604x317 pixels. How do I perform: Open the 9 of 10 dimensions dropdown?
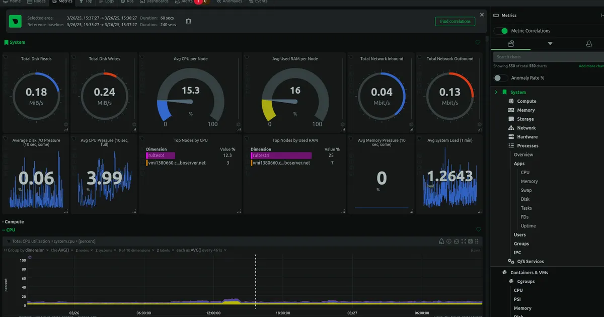(x=136, y=250)
